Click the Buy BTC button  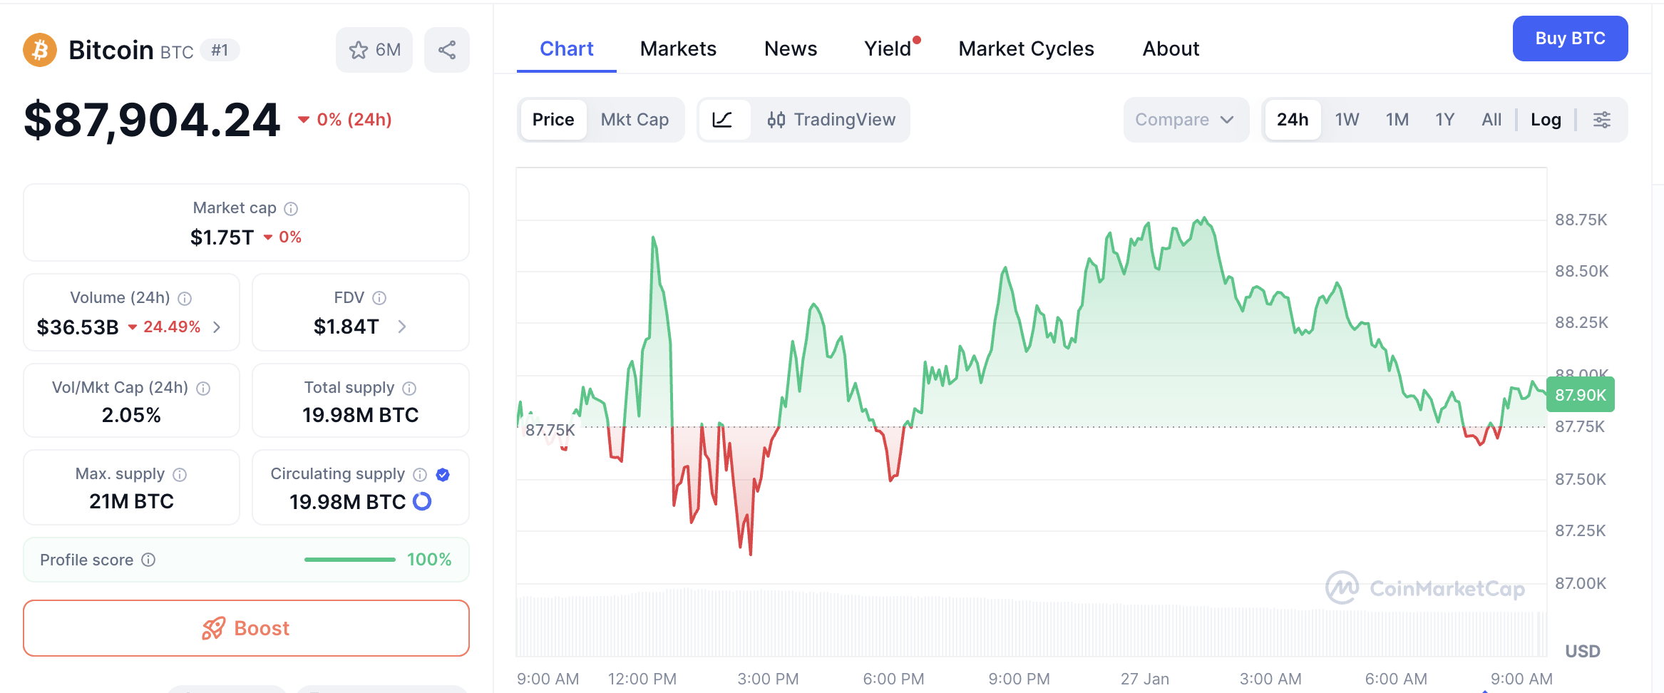(1570, 38)
